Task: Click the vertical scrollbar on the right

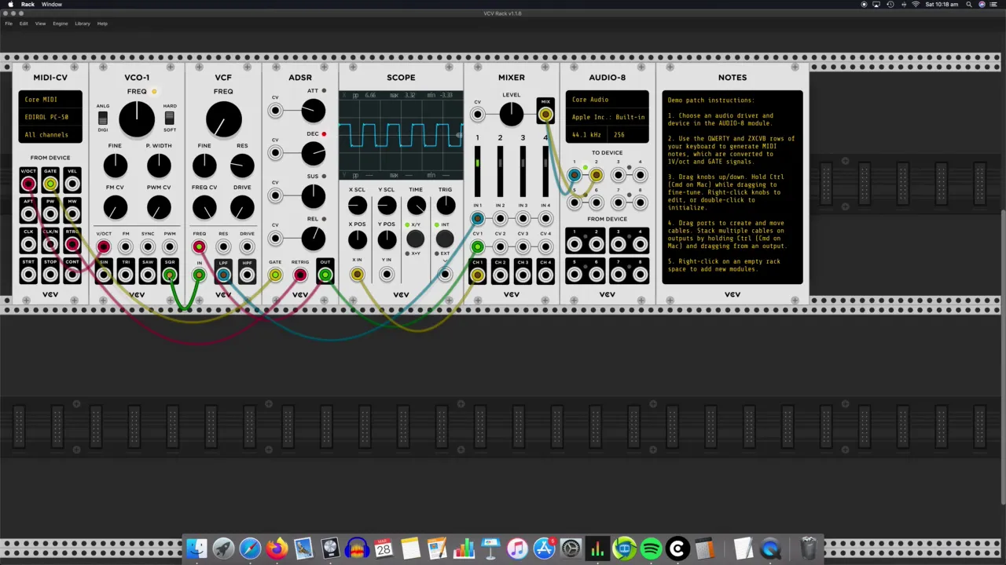Action: tap(1003, 357)
